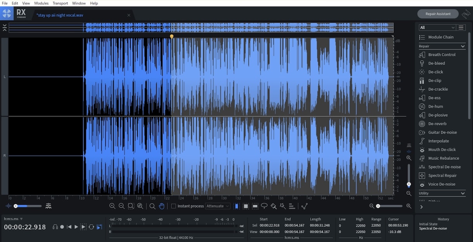This screenshot has width=473, height=242.
Task: Toggle the headphones monitor icon
Action: coord(55,227)
